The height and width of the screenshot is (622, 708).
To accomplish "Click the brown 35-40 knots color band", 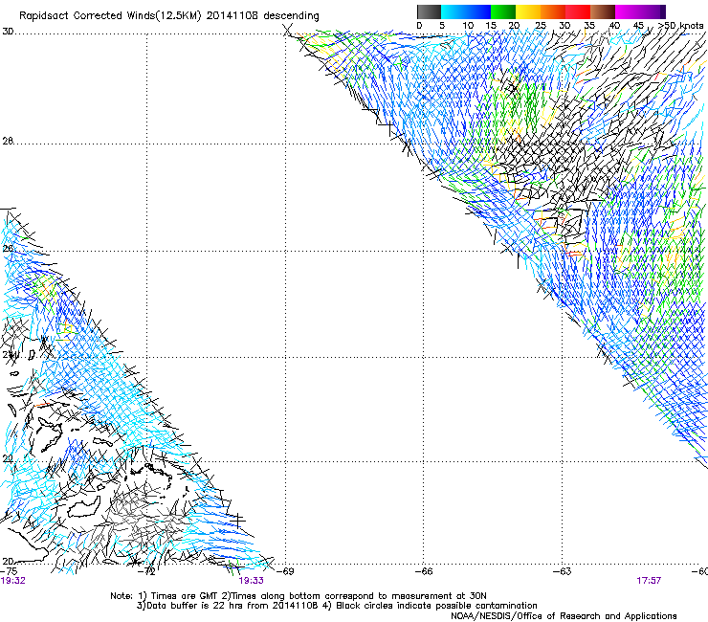I will point(603,11).
